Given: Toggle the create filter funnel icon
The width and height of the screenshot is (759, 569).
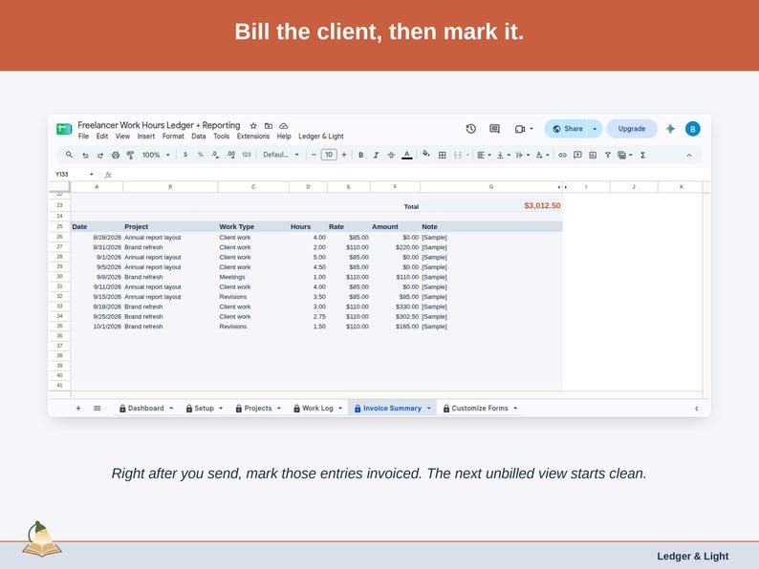Looking at the screenshot, I should pyautogui.click(x=608, y=156).
